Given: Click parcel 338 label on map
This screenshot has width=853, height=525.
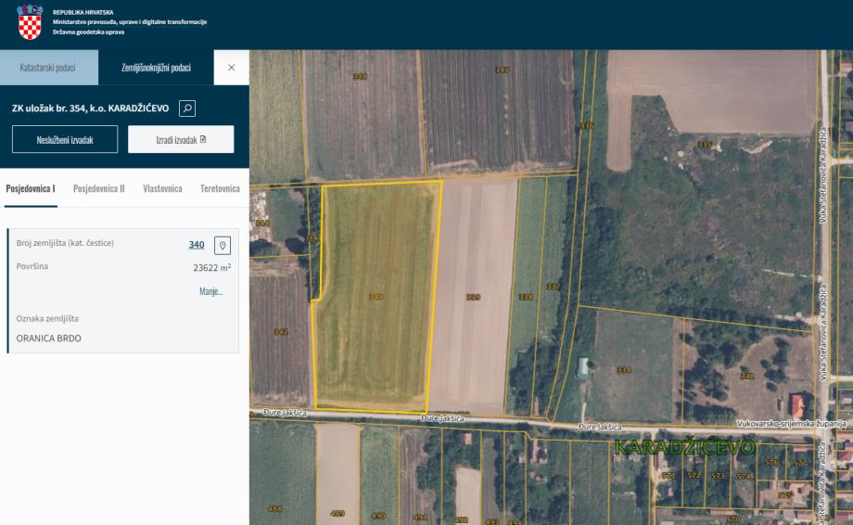Looking at the screenshot, I should [x=526, y=297].
